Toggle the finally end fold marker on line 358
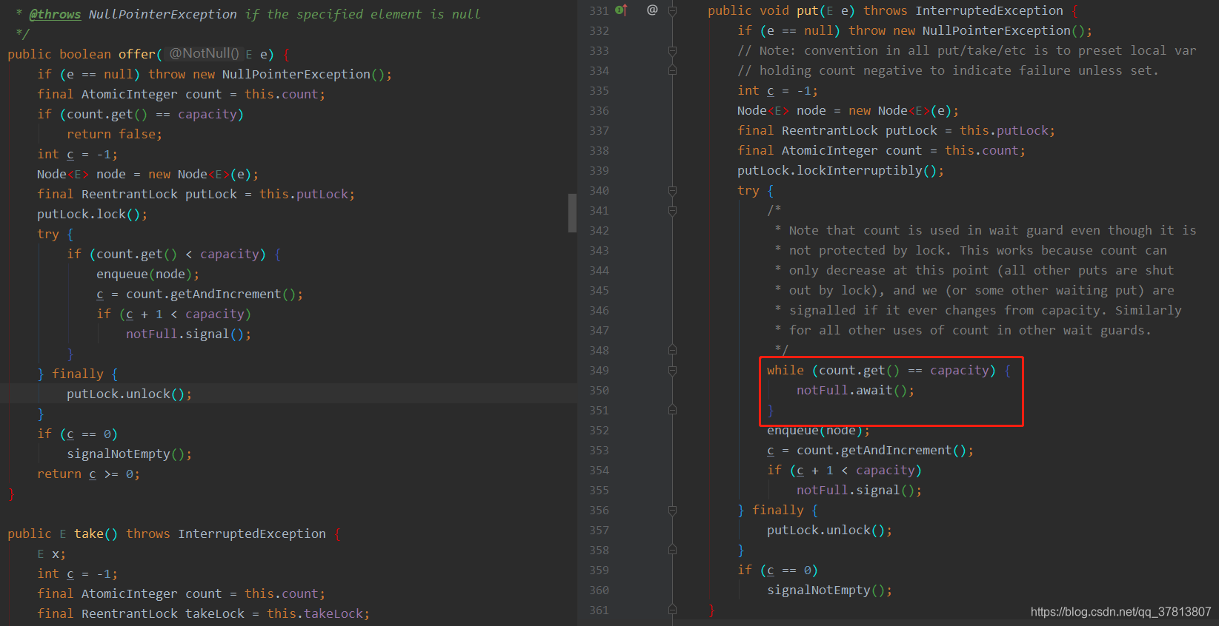1219x626 pixels. [672, 550]
